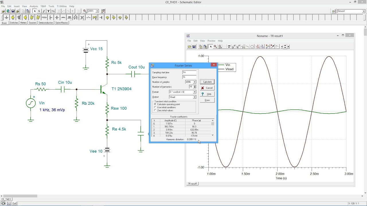Screen dimensions: 367x206
Task: Click the Sampling start time field
Action: tap(189, 72)
